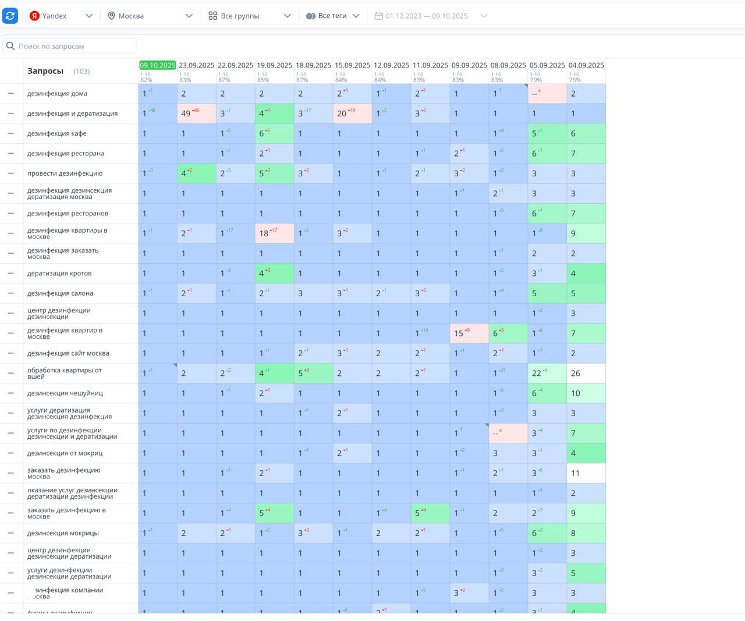
Task: Click dash icon next to дезинсекция чешуйниц
Action: tap(10, 393)
